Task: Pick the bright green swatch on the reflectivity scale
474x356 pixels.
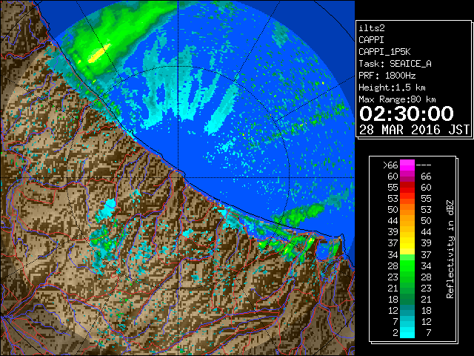Action: 407,266
